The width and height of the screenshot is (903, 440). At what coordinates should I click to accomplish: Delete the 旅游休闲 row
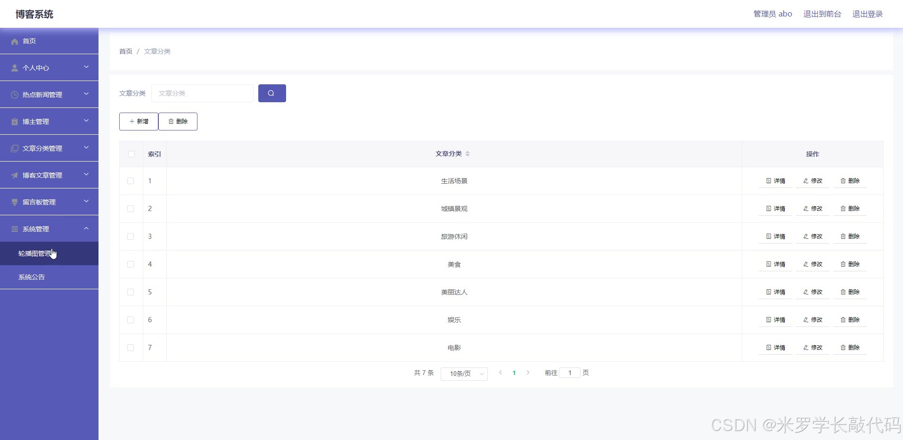click(850, 236)
